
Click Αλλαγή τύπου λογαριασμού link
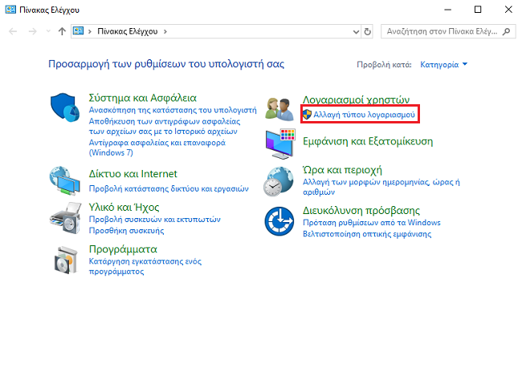tap(364, 116)
